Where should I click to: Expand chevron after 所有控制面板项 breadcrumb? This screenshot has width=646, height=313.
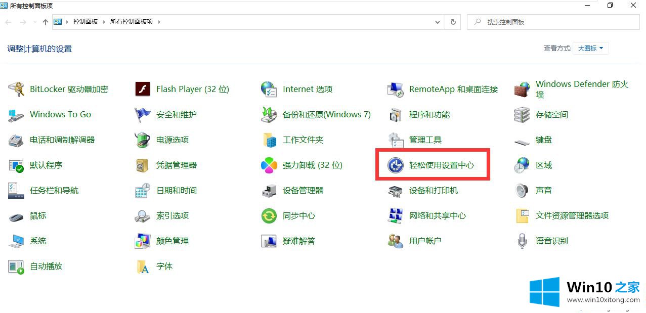coord(158,22)
